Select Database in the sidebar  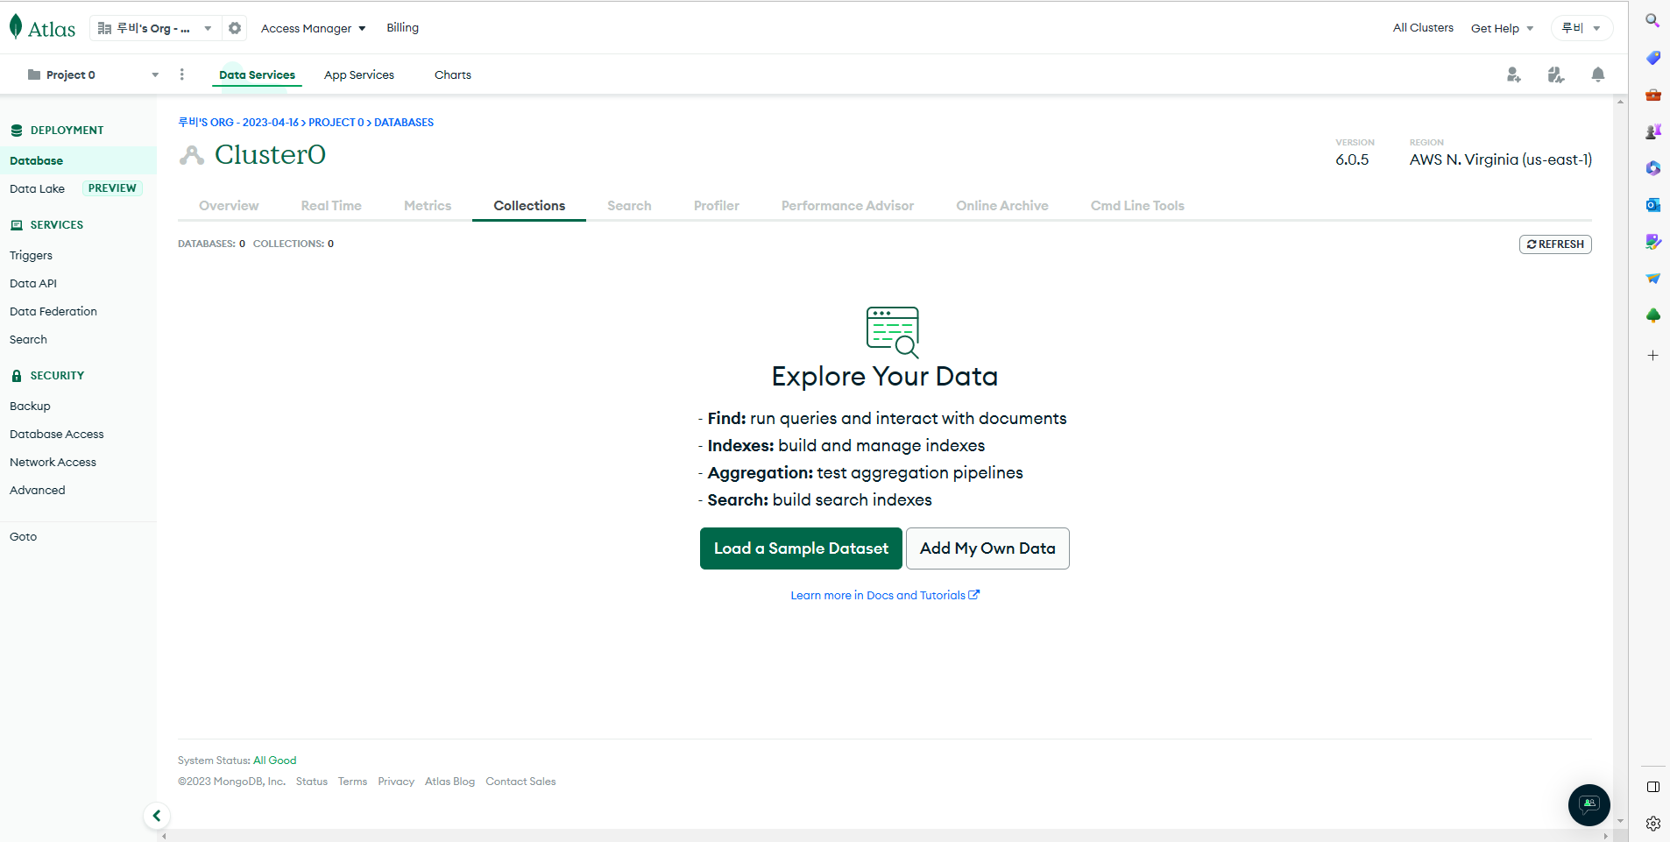78,160
